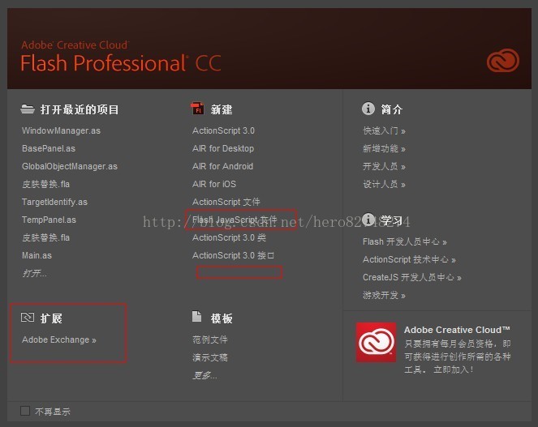
Task: Click the template page icon next to 模板
Action: 197,316
